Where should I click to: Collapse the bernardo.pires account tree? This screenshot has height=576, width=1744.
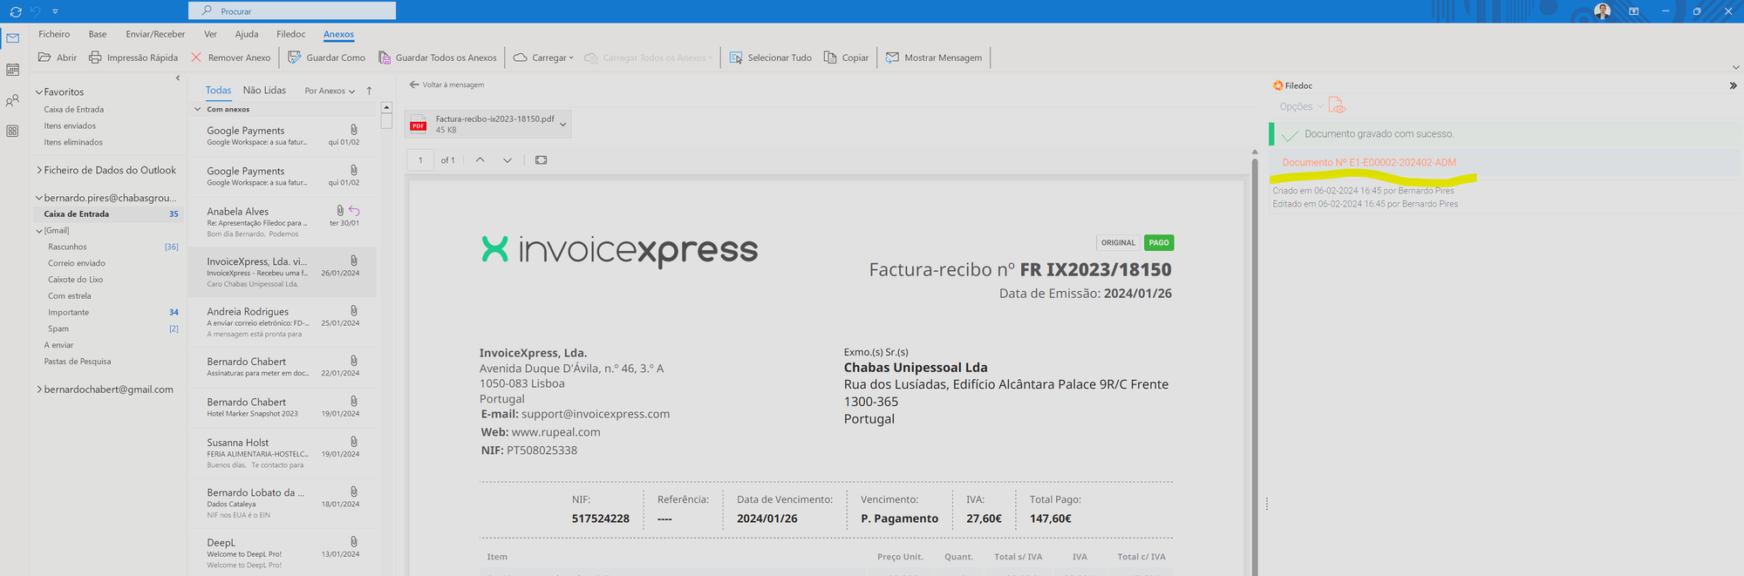[x=39, y=198]
